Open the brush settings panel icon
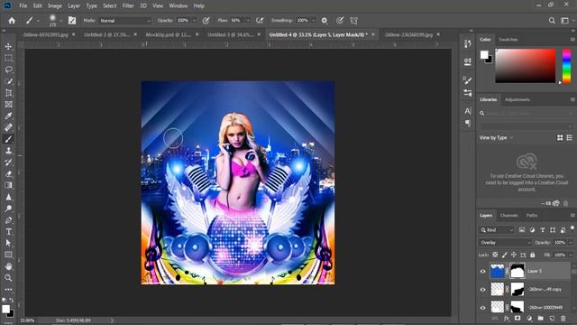 click(x=72, y=21)
